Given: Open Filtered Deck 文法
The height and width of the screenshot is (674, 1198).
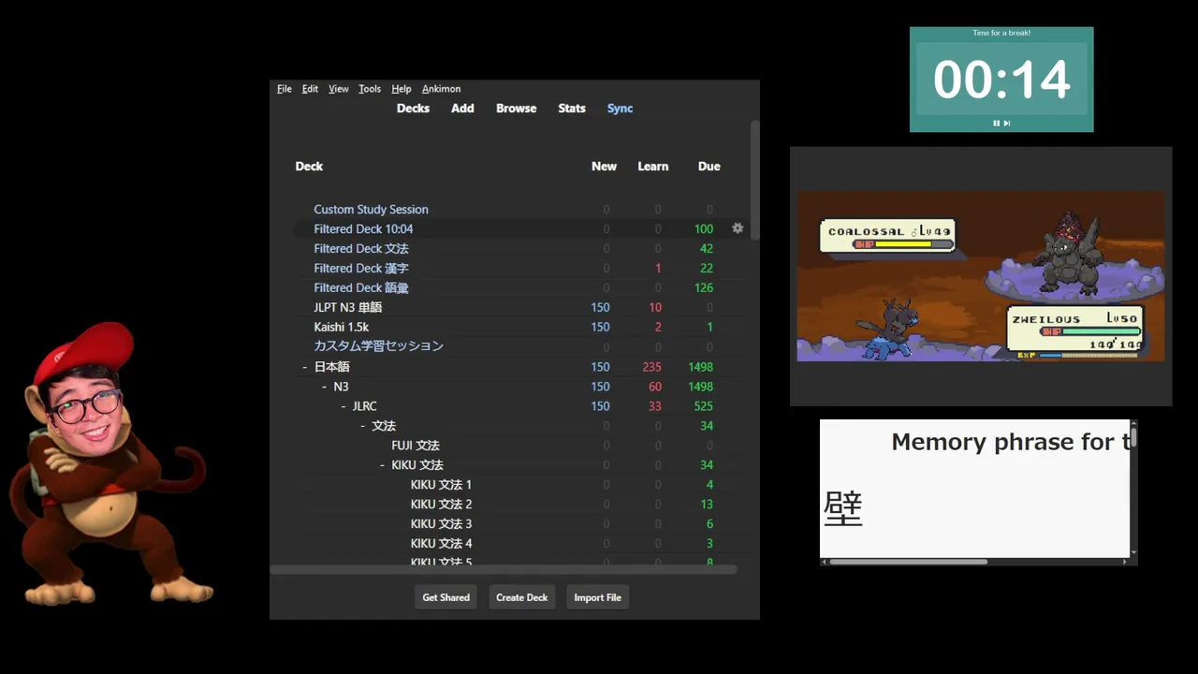Looking at the screenshot, I should (x=361, y=249).
